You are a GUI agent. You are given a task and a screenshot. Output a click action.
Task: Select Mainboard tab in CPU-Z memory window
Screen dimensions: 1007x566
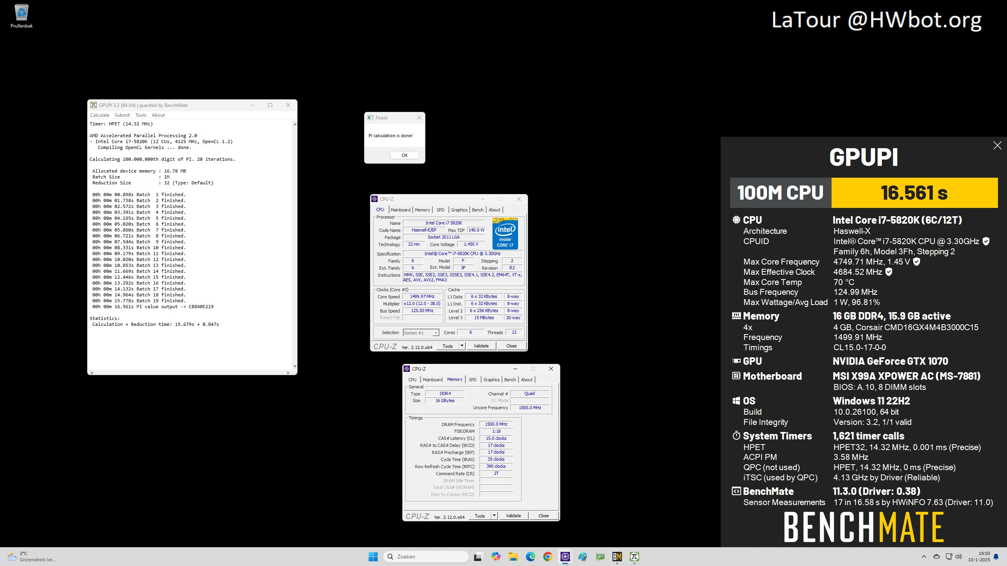(433, 380)
